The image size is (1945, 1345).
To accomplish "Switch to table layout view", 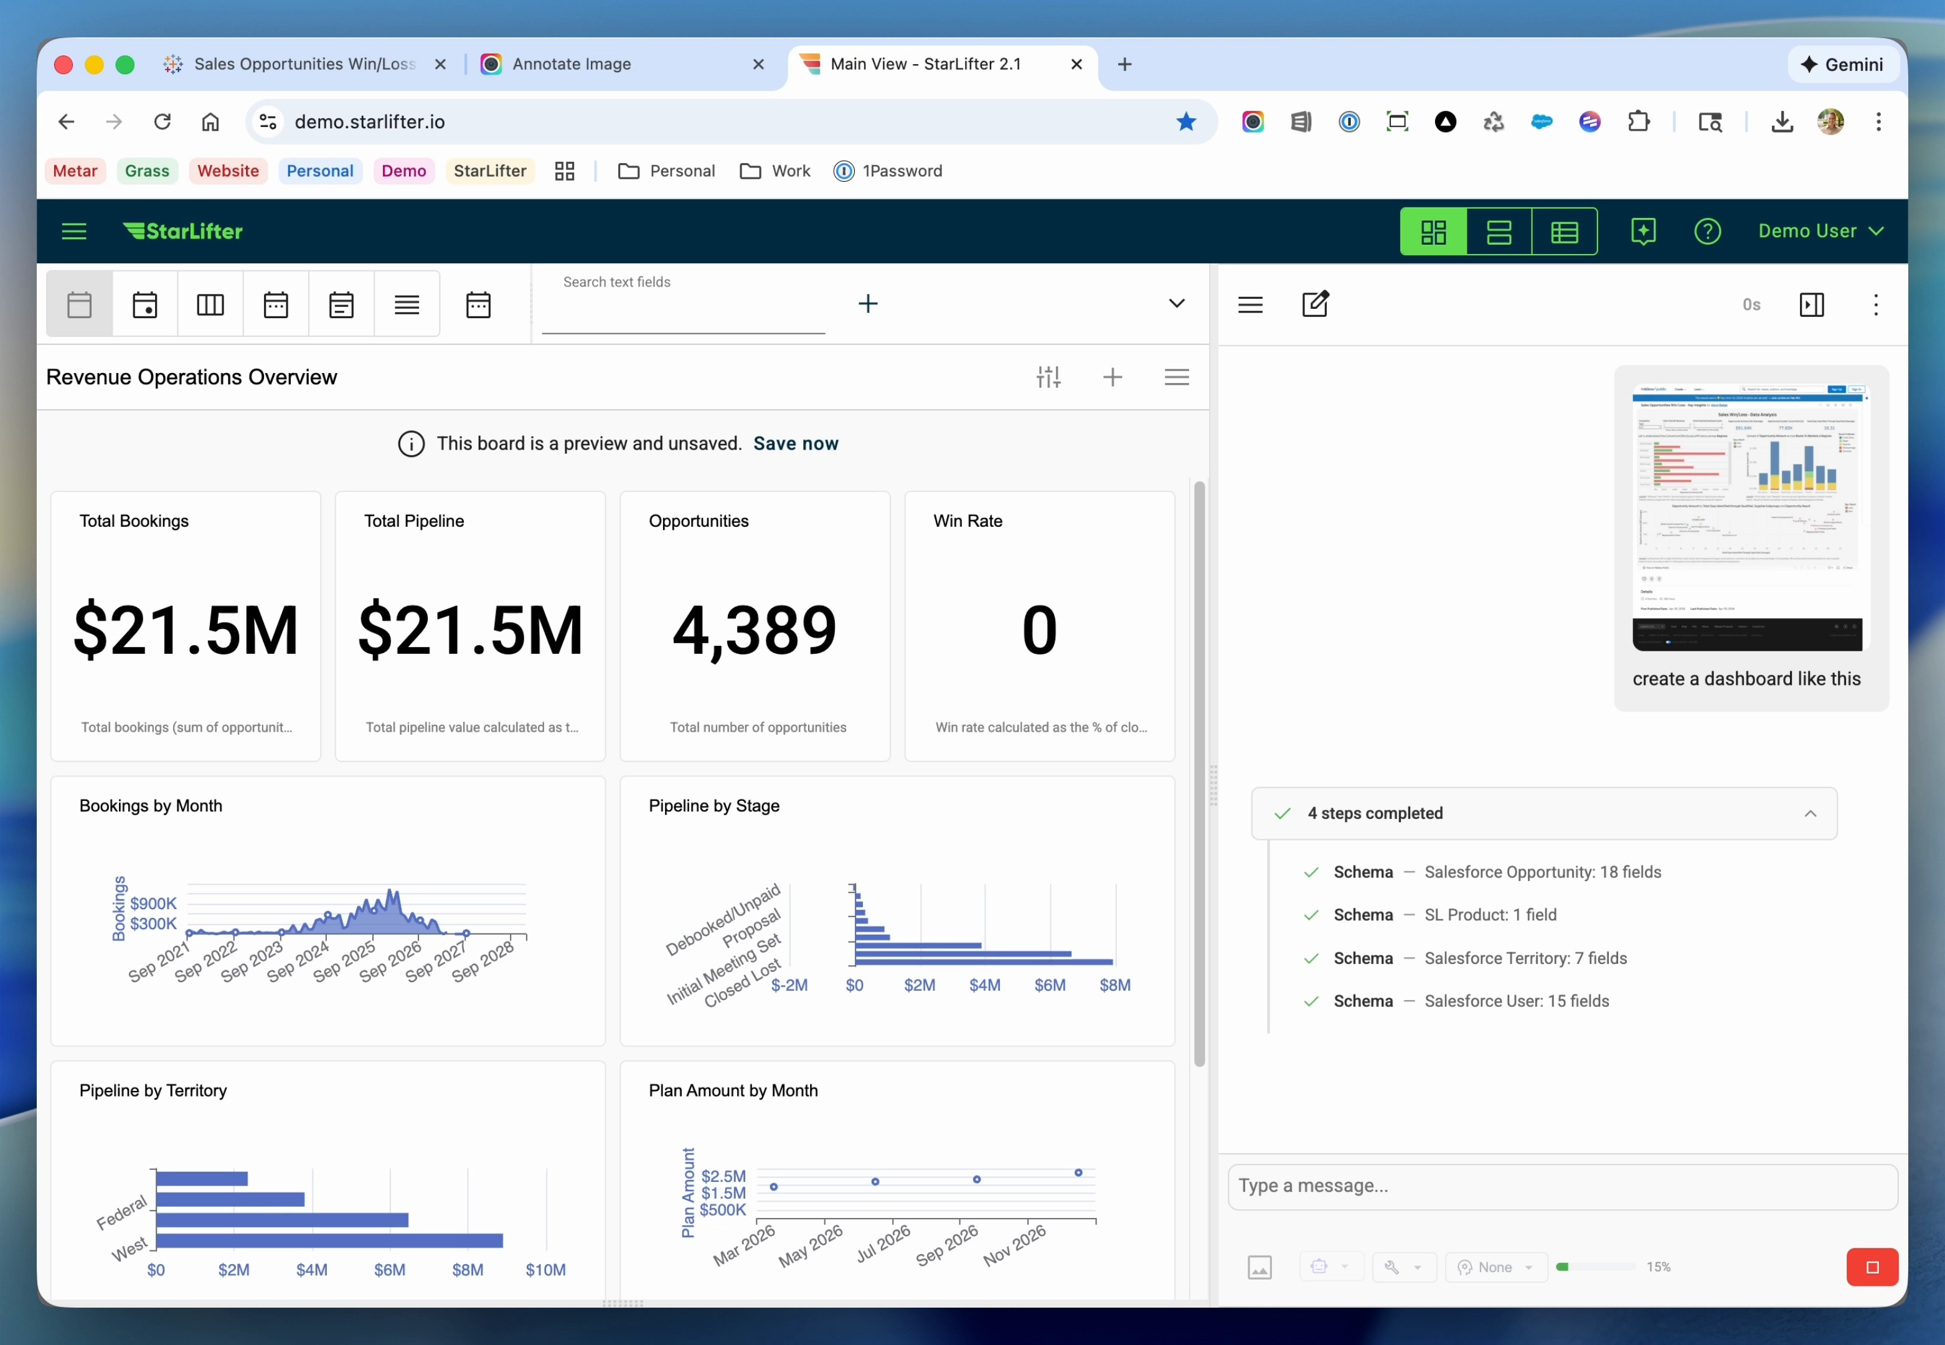I will coord(1564,231).
